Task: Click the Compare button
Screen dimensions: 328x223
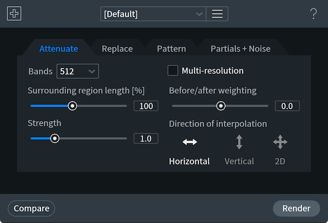Action: pyautogui.click(x=32, y=208)
